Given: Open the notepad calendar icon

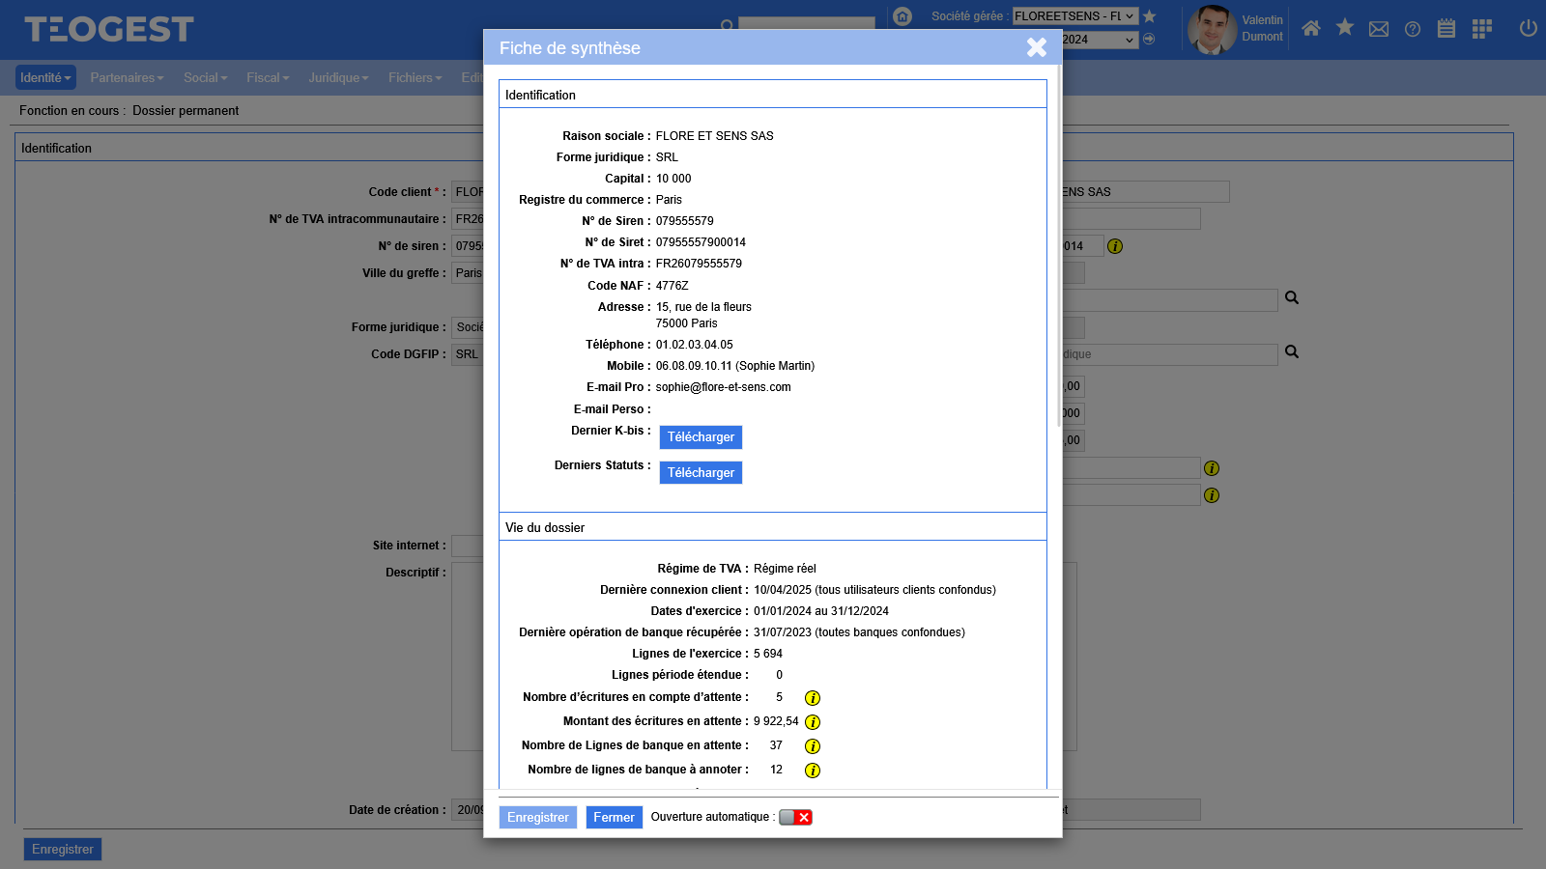Looking at the screenshot, I should (x=1446, y=29).
